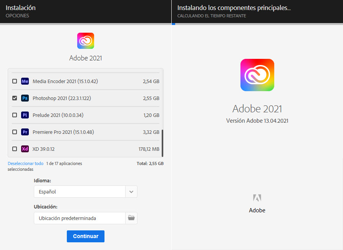The image size is (343, 250).
Task: Click the Adobe logo above the Adobe label
Action: [x=257, y=198]
